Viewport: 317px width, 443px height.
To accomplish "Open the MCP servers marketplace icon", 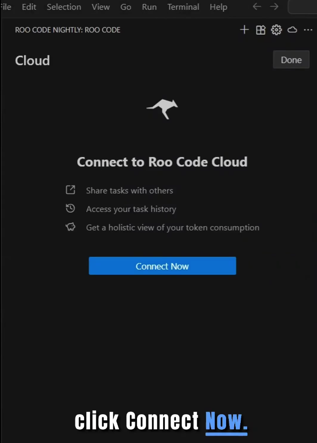I will click(x=260, y=30).
